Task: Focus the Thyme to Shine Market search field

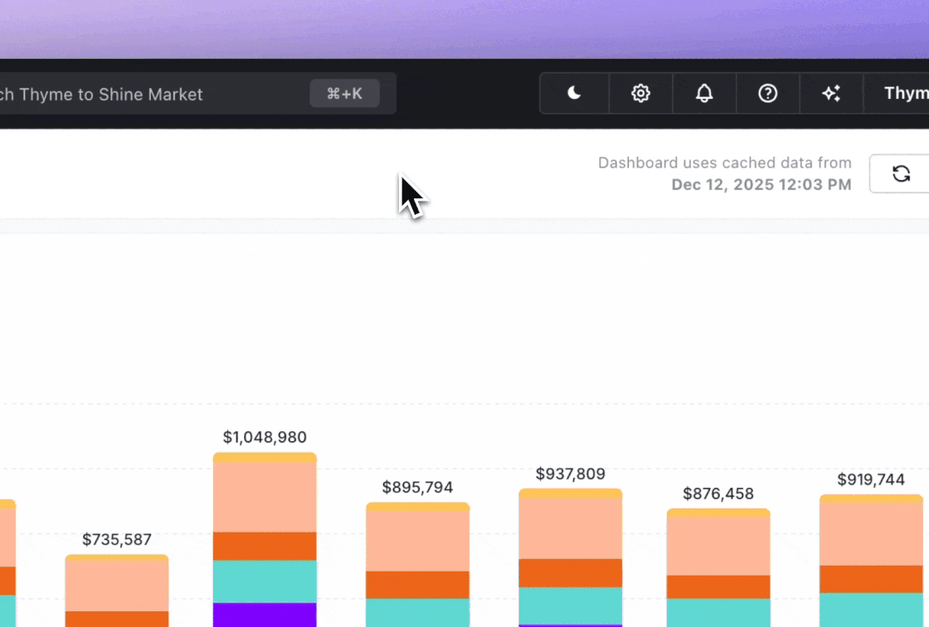Action: [x=149, y=95]
